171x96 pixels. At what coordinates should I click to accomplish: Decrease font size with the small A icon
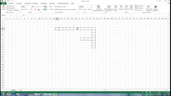click(40, 7)
